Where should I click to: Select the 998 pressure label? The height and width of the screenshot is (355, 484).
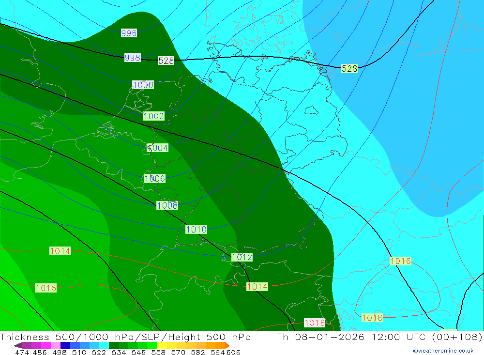pos(132,58)
